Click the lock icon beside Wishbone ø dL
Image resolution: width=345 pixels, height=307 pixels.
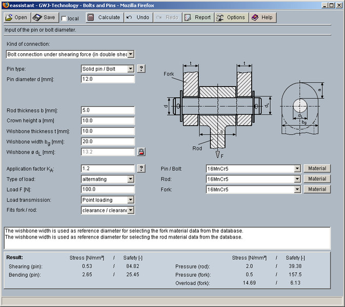pyautogui.click(x=141, y=152)
